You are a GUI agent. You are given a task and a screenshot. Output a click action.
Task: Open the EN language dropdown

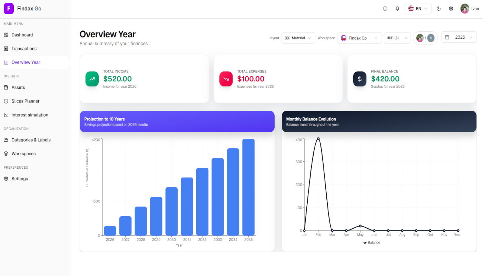(418, 8)
